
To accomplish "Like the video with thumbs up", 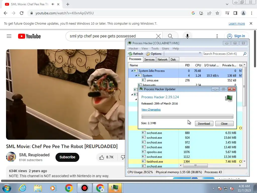I will point(106,157).
